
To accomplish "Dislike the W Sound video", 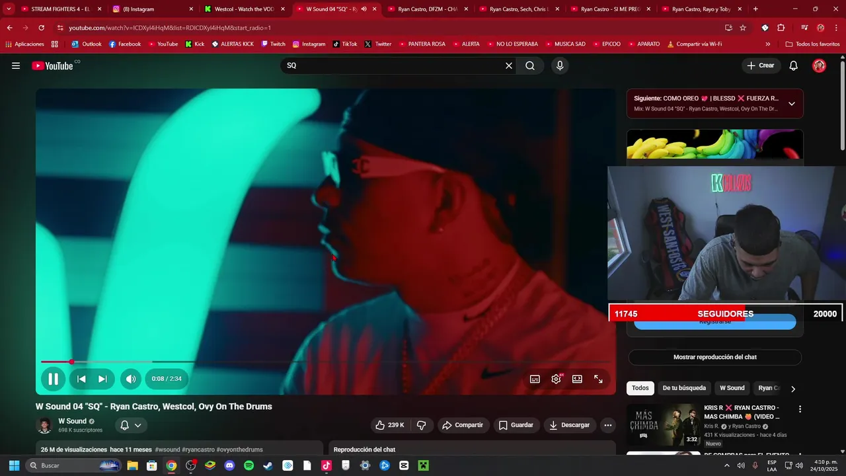I will (x=421, y=425).
